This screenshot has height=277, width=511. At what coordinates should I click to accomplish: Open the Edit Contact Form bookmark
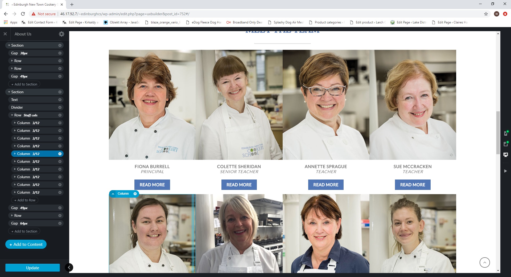point(40,22)
